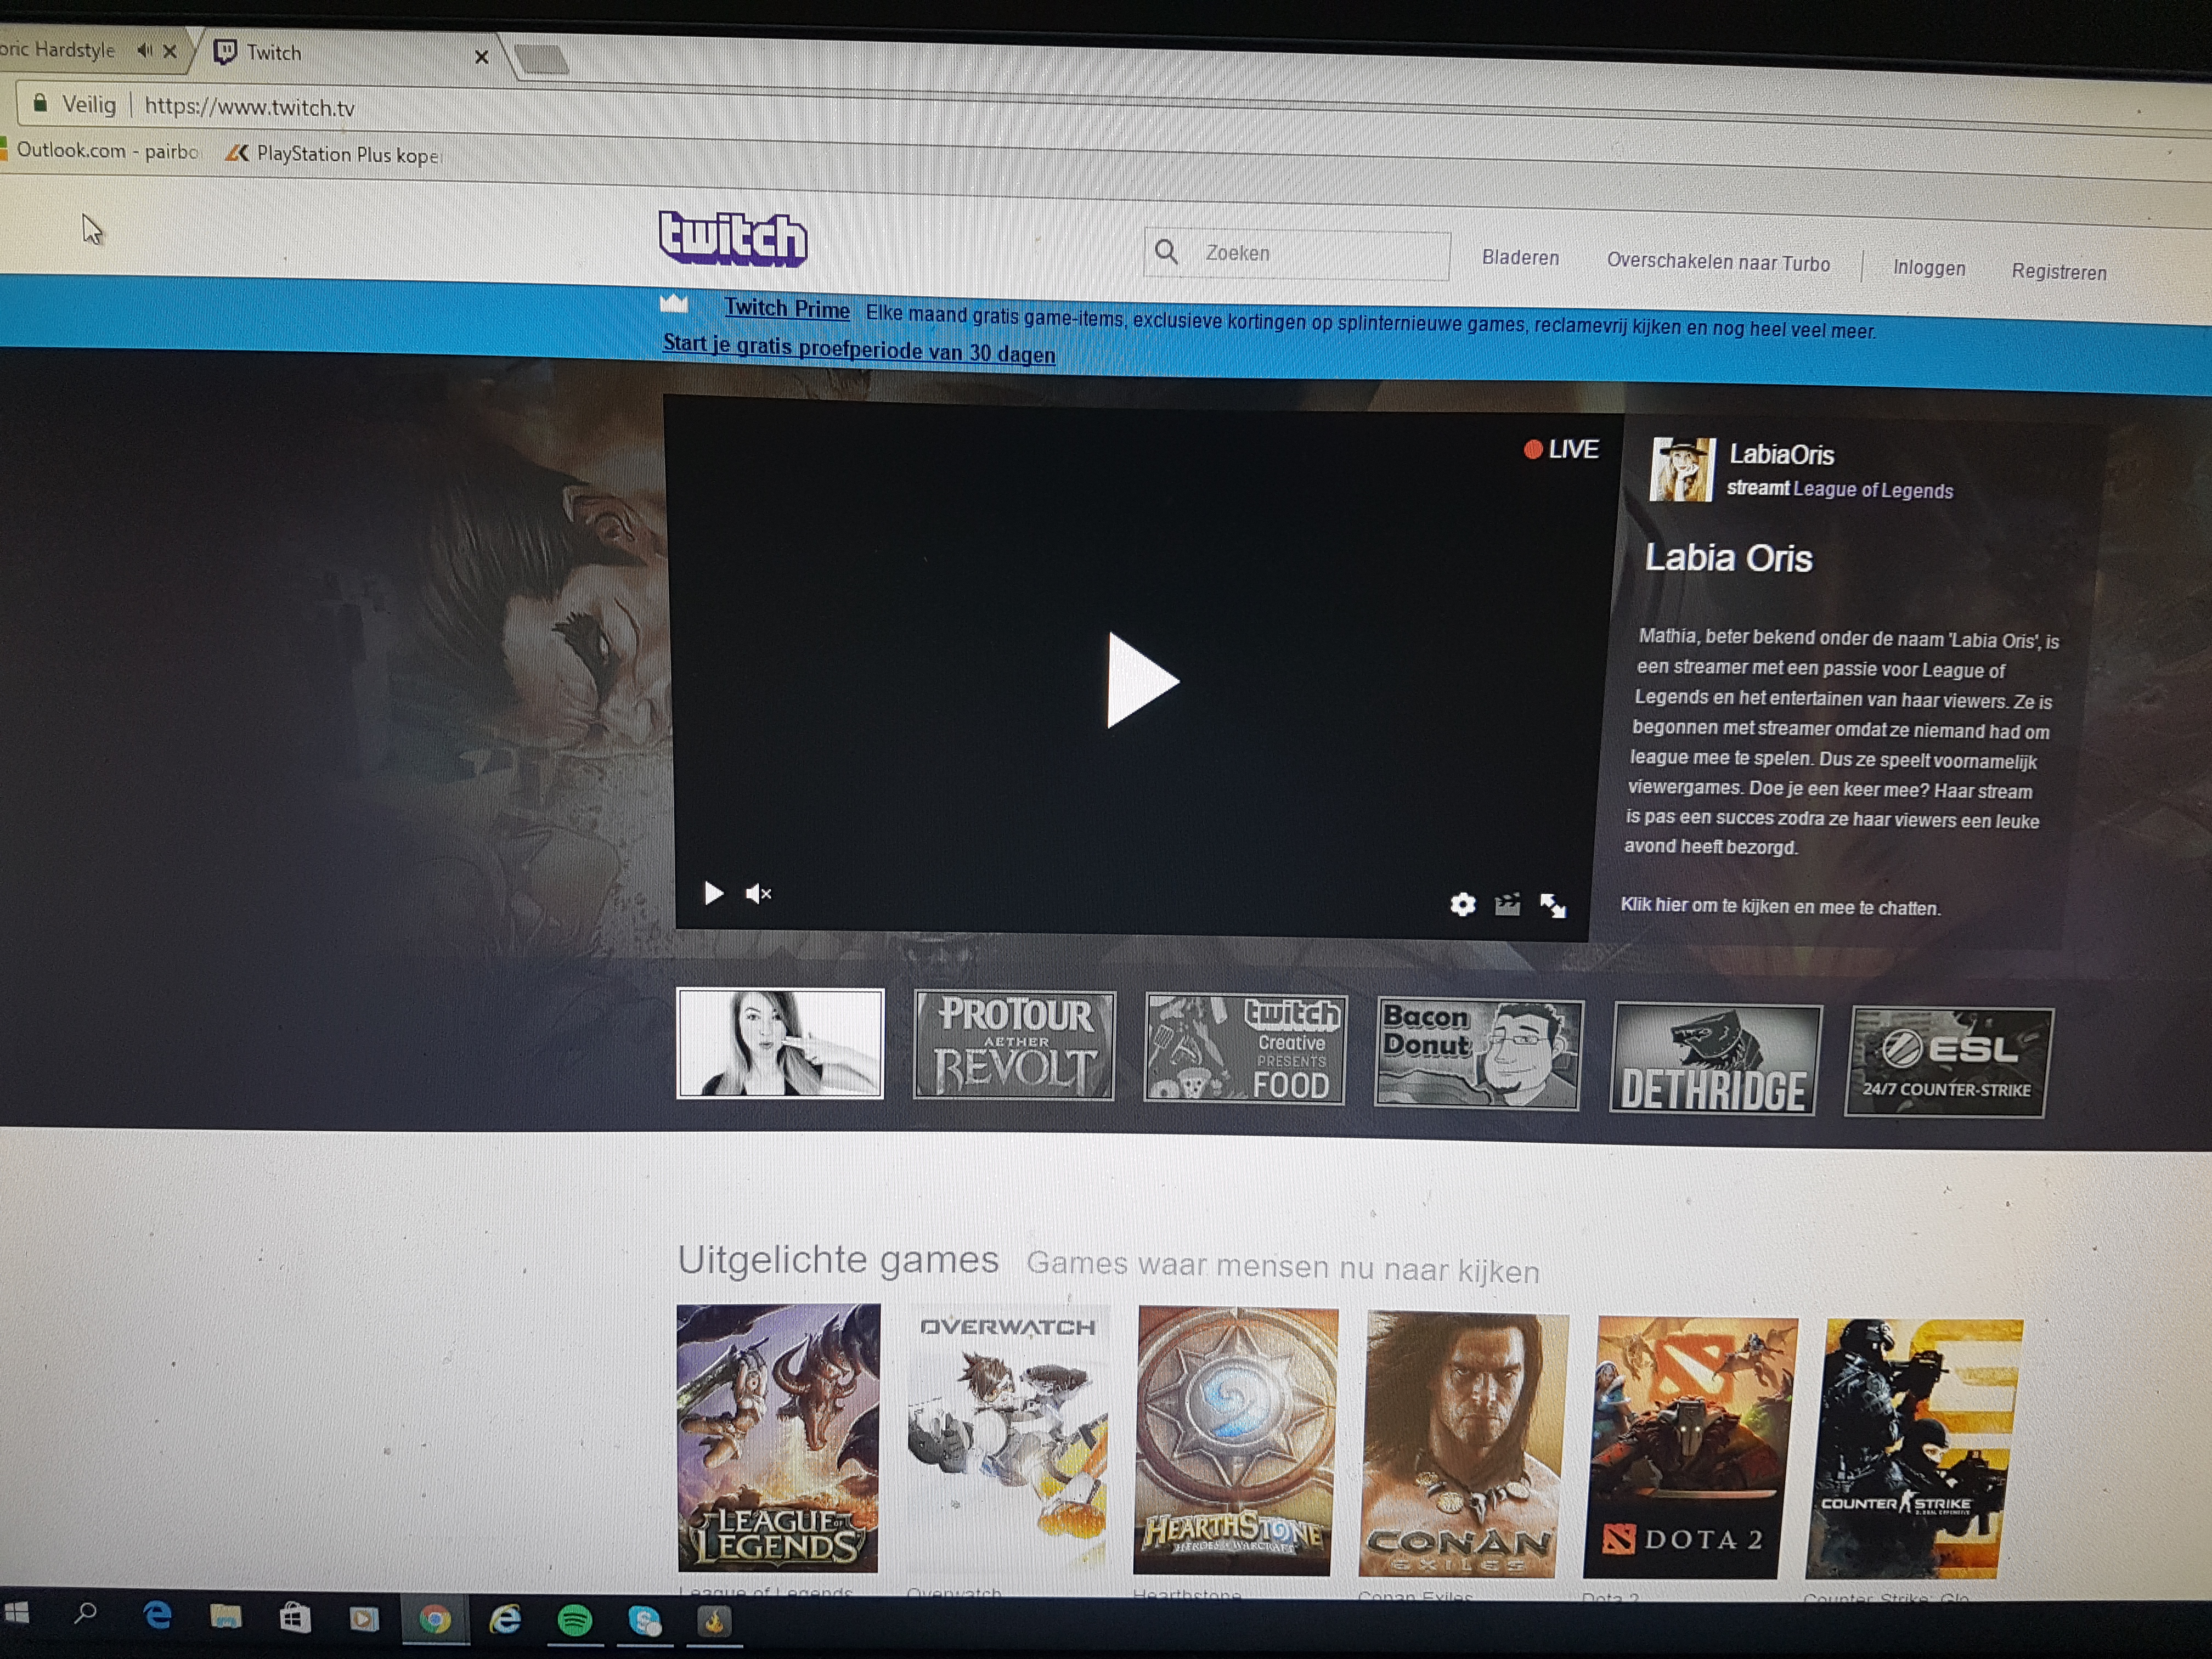Close the Hardstyle browser tab
2212x1659 pixels.
click(170, 51)
